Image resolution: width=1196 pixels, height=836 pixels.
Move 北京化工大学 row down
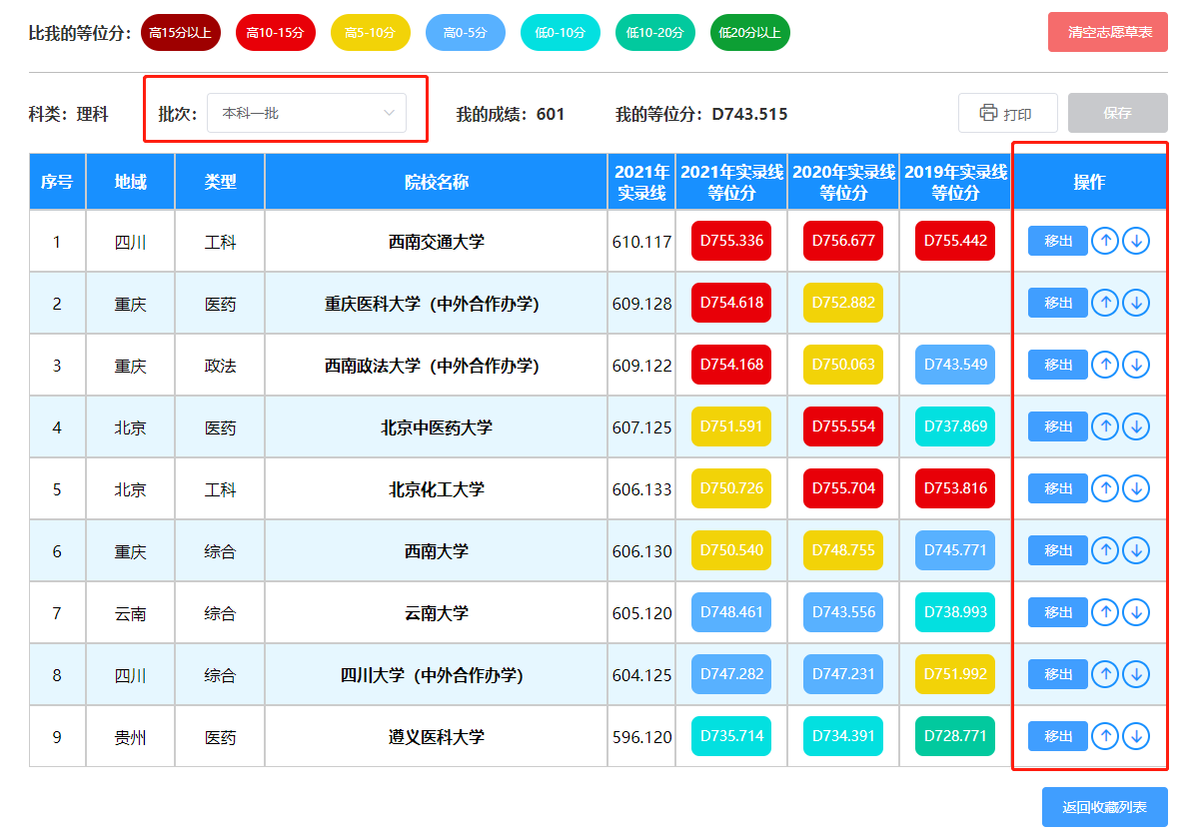[1136, 488]
